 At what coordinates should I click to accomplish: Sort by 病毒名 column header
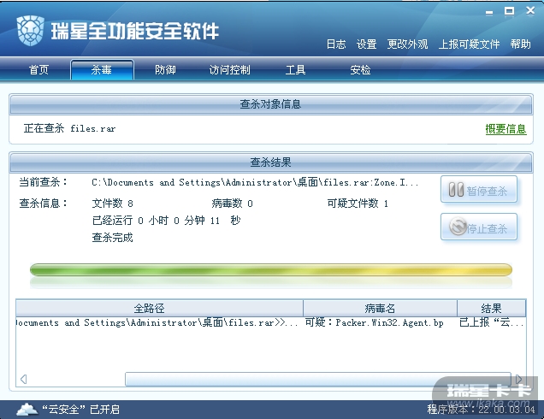[x=381, y=308]
